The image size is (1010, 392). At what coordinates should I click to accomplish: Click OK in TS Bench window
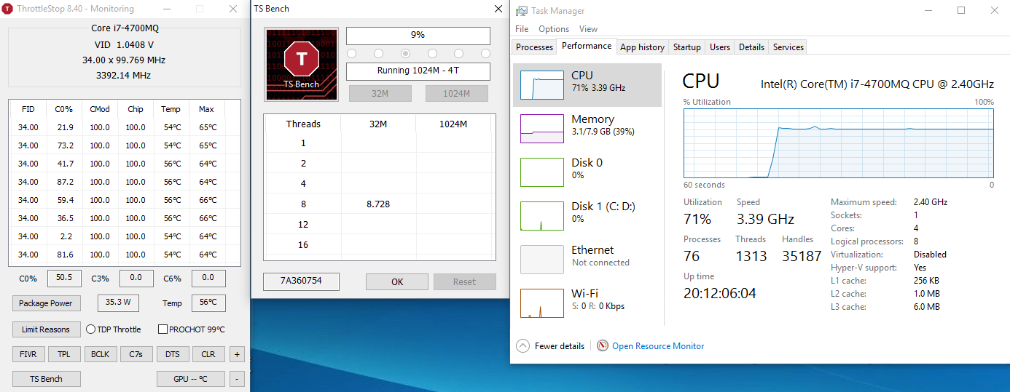pyautogui.click(x=397, y=282)
